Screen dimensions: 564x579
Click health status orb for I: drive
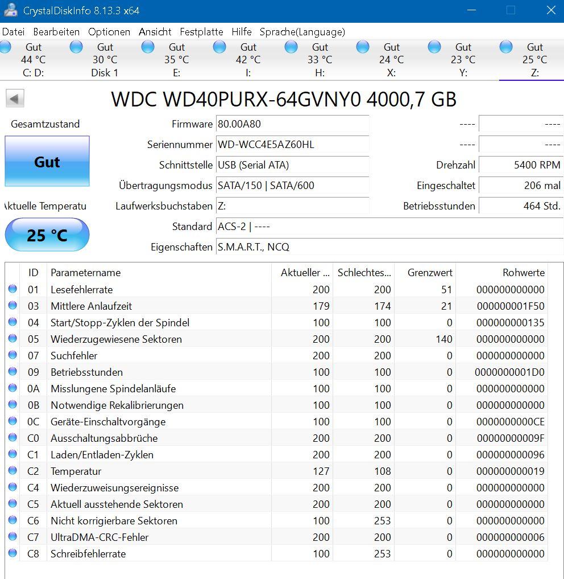coord(219,47)
